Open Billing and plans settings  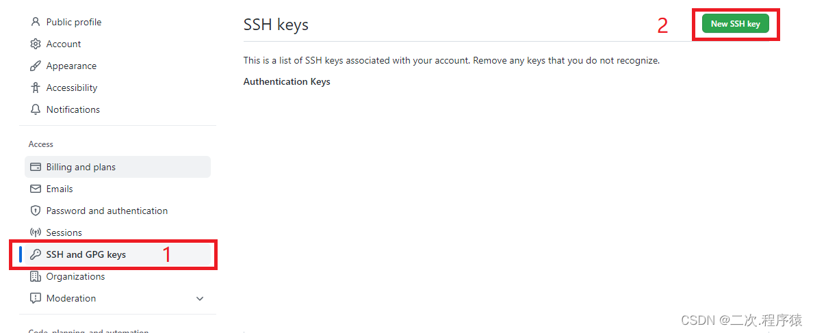[x=118, y=167]
